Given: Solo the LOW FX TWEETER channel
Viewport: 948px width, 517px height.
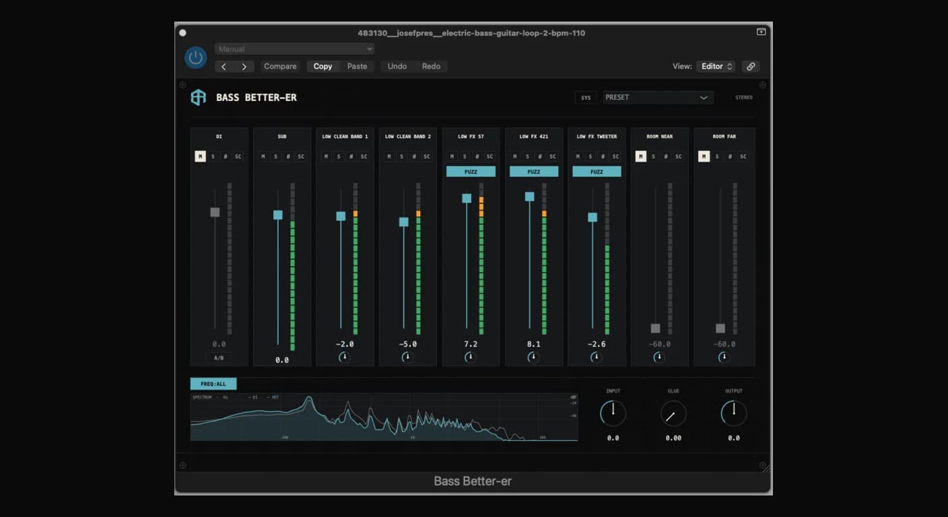Looking at the screenshot, I should point(590,157).
